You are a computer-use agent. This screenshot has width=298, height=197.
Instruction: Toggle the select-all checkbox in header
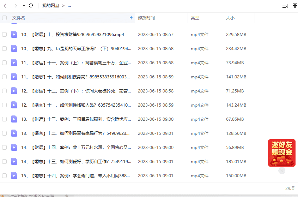click(4, 18)
